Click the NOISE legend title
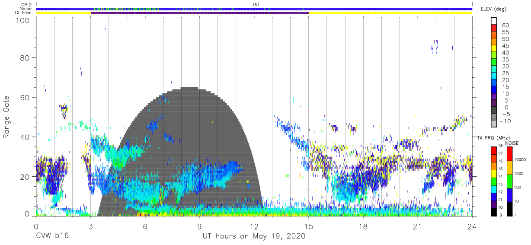Screen dimensions: 531x245 [512, 143]
